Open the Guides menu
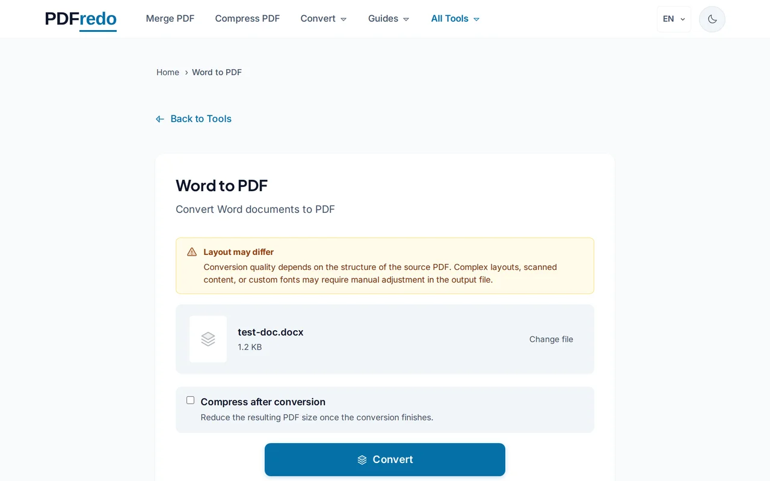This screenshot has width=770, height=481. coord(388,19)
